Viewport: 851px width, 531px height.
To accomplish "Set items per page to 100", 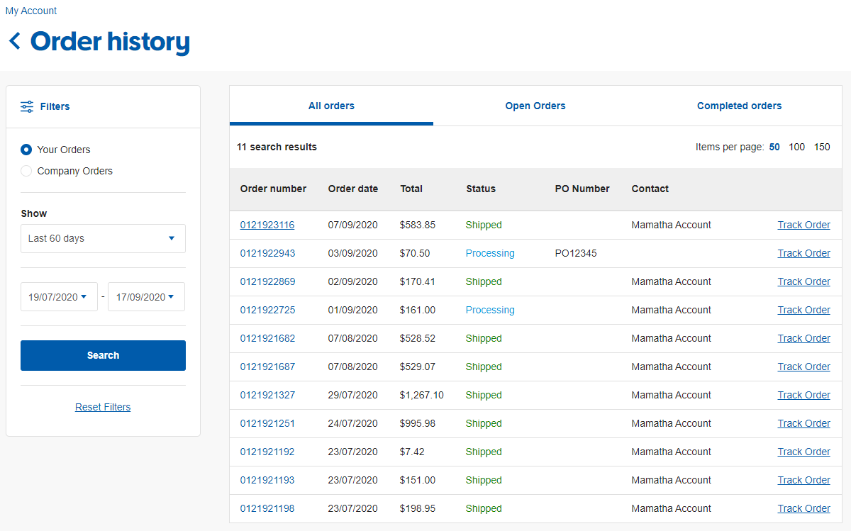I will (x=796, y=147).
